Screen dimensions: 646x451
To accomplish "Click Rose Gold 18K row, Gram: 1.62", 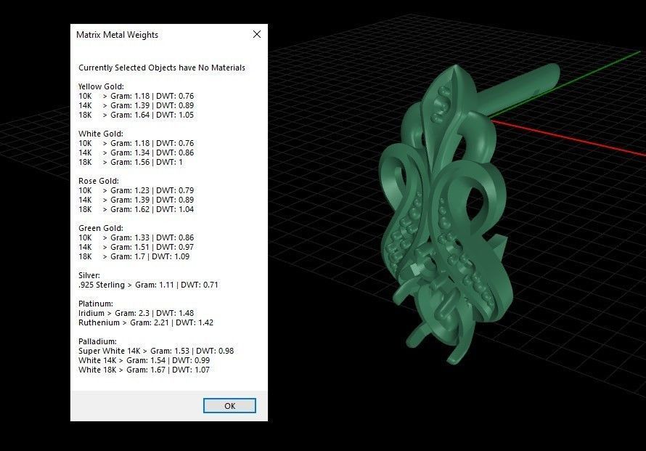I will (x=136, y=209).
